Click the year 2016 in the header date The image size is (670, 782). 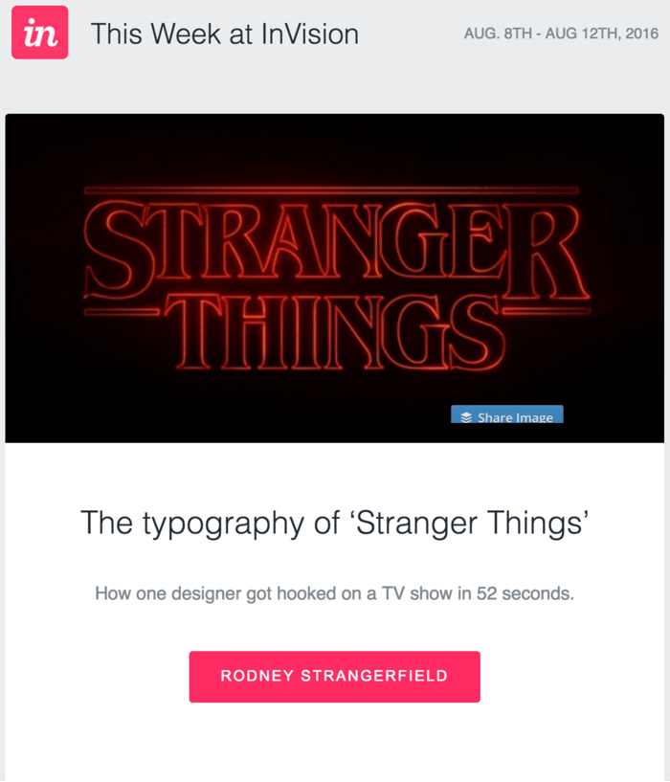coord(642,34)
